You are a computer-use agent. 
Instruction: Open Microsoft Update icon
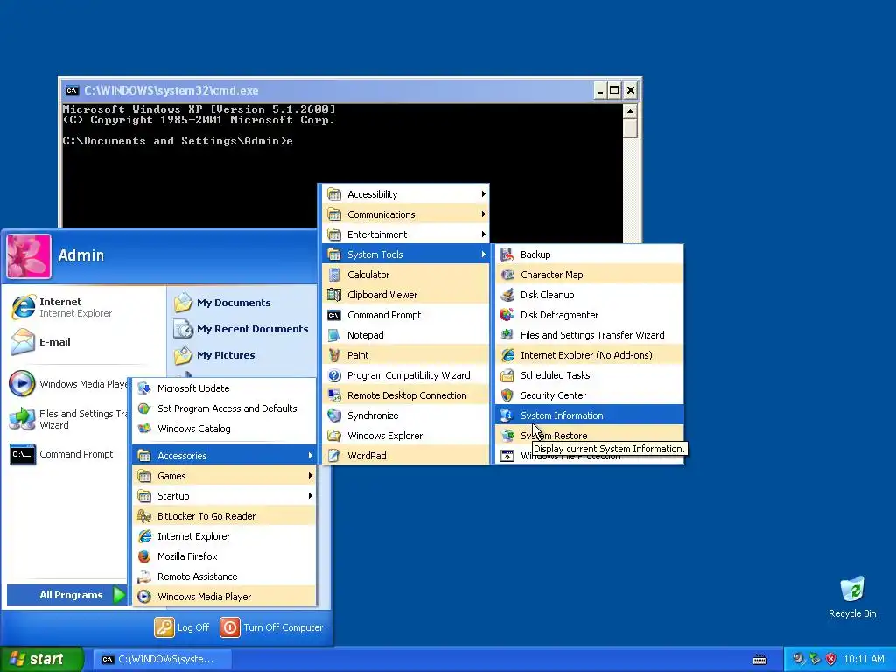144,388
